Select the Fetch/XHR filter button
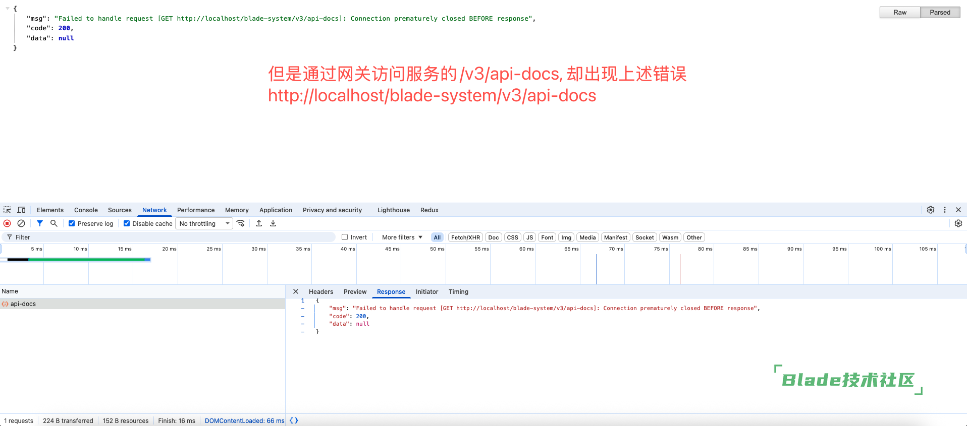The image size is (967, 426). click(x=465, y=237)
